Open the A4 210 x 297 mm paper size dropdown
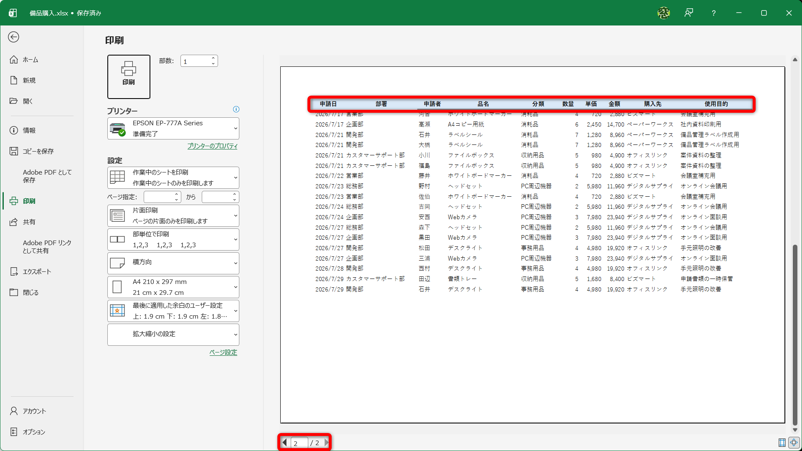The height and width of the screenshot is (451, 802). click(x=173, y=287)
